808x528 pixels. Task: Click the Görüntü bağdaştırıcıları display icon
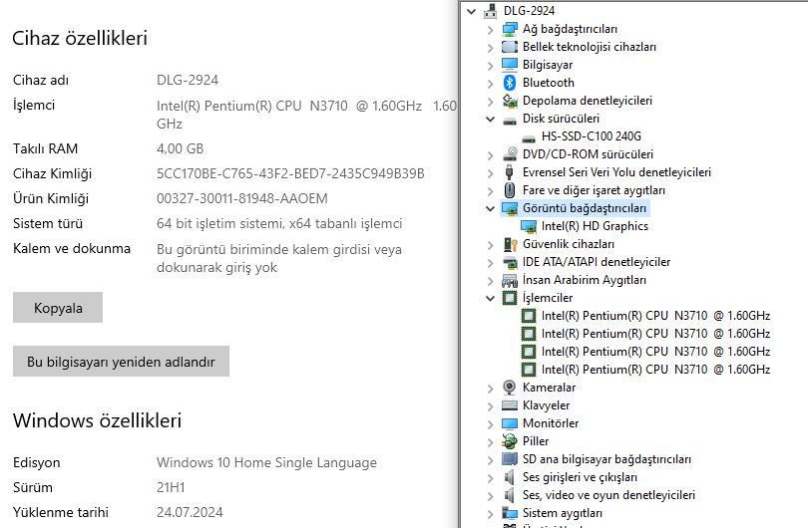(x=510, y=208)
